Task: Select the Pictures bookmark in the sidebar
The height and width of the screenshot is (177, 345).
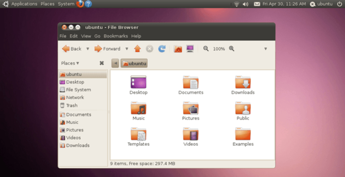Action: (x=83, y=130)
